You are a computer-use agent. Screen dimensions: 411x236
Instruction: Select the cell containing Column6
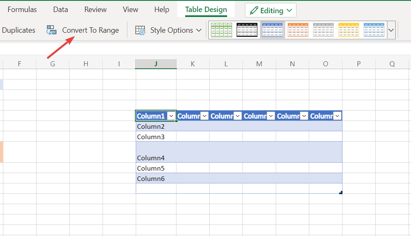156,178
